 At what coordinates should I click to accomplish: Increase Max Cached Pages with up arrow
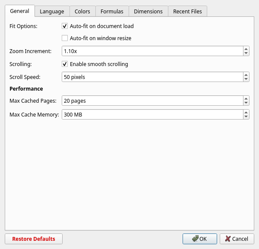point(246,98)
